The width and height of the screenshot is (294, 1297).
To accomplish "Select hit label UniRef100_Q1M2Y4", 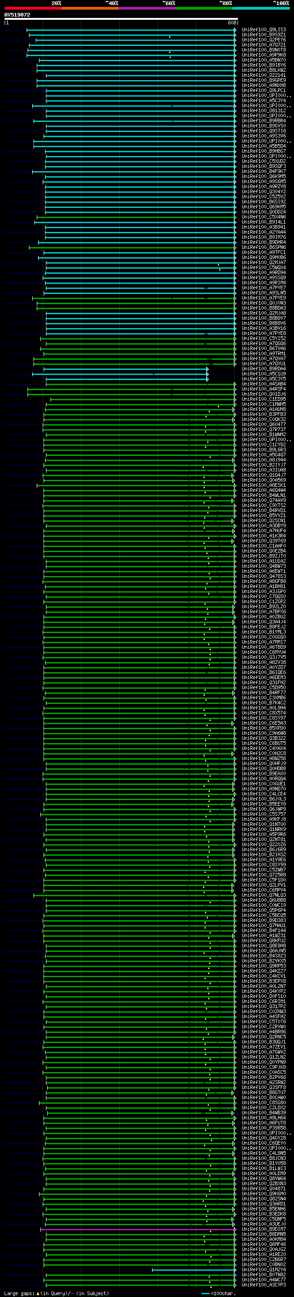I will (264, 1269).
